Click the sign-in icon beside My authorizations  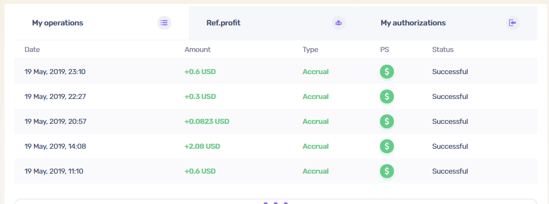click(x=512, y=23)
